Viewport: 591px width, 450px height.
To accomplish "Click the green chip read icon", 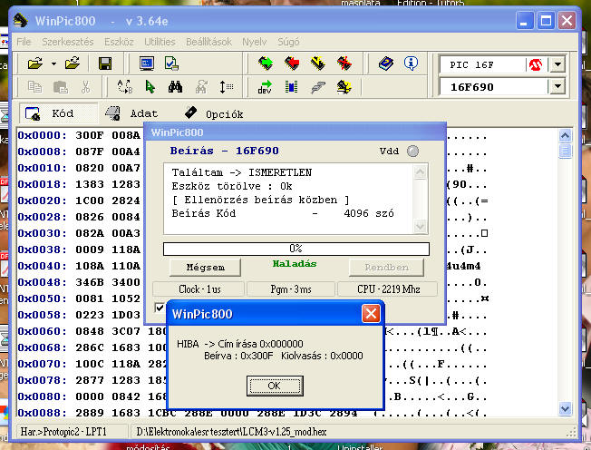I will 266,63.
